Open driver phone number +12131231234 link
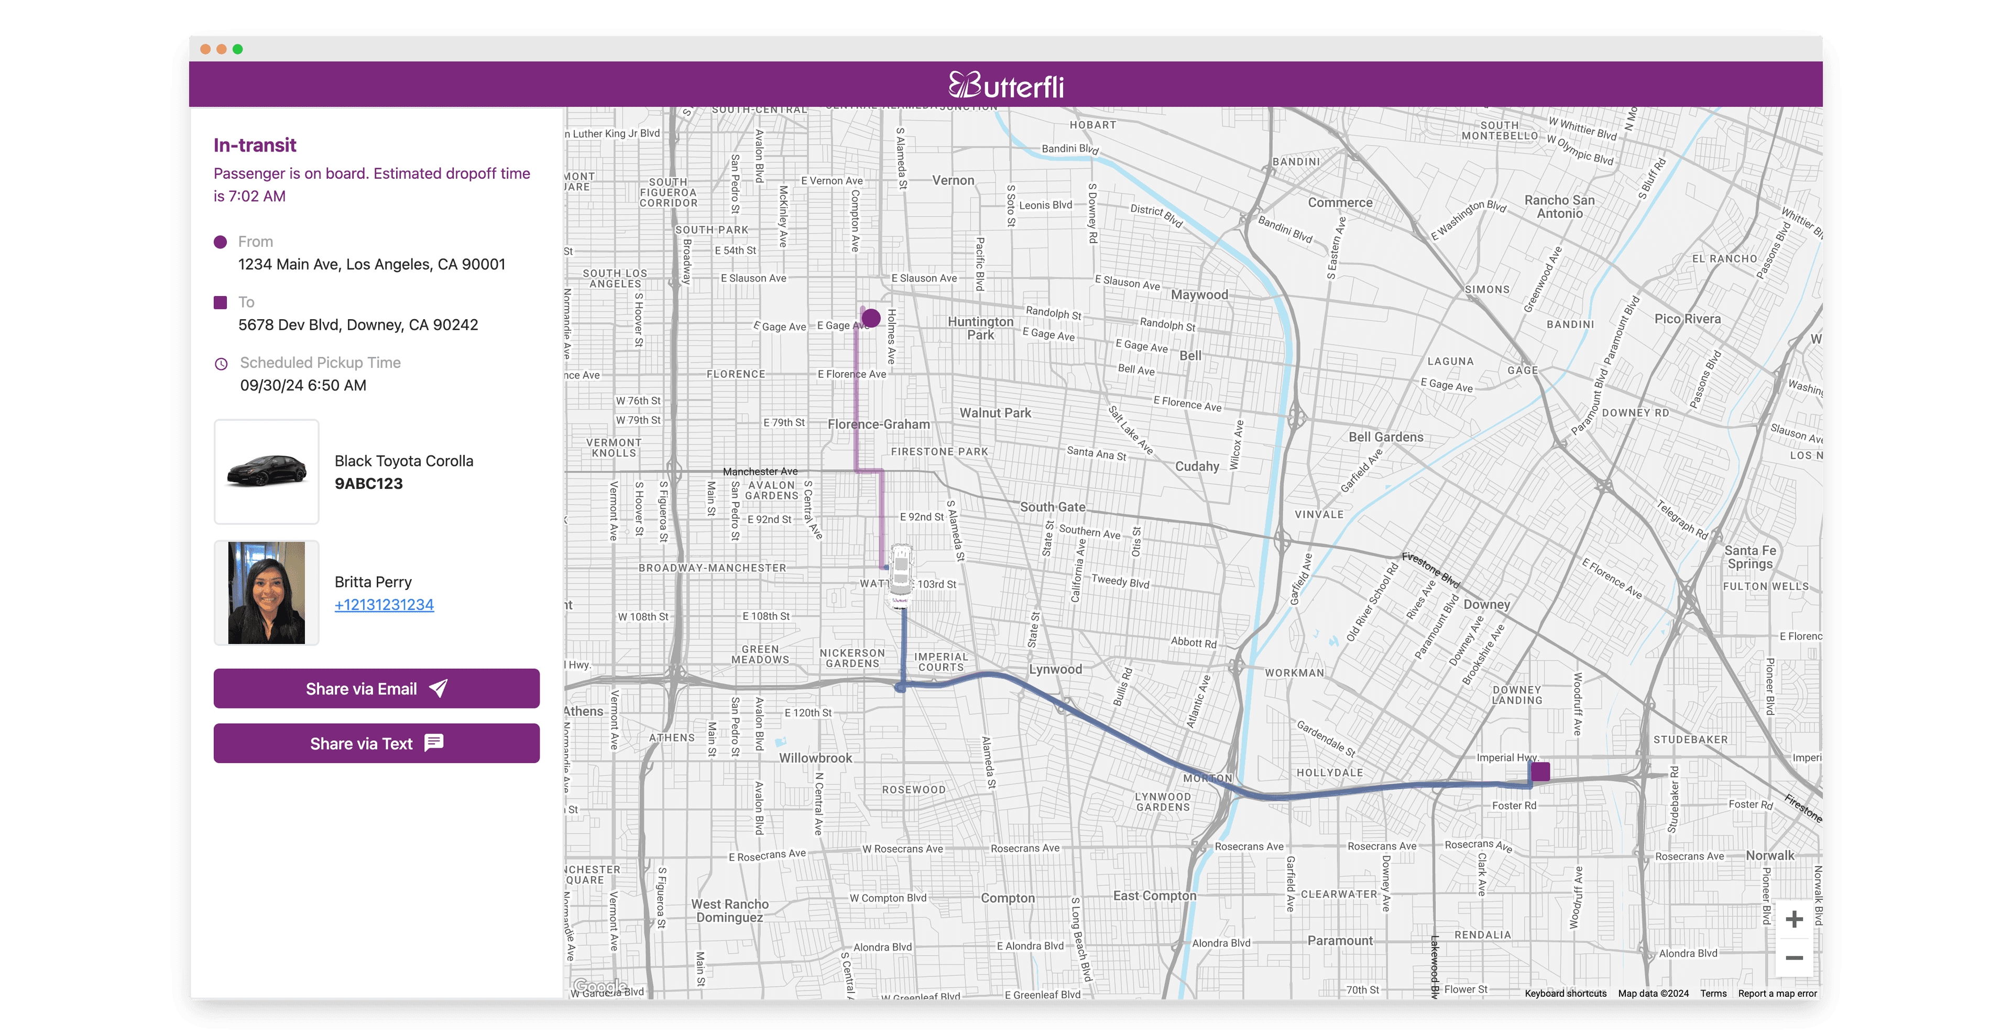The image size is (2012, 1035). (384, 605)
